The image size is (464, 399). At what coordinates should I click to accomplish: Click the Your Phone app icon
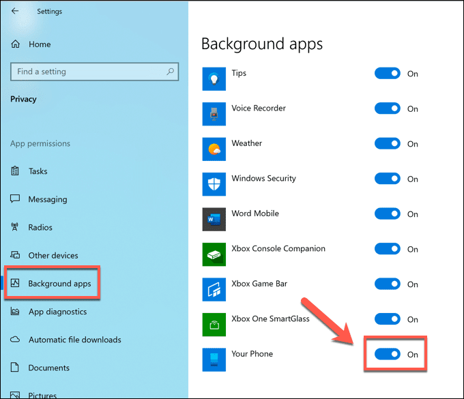click(214, 359)
